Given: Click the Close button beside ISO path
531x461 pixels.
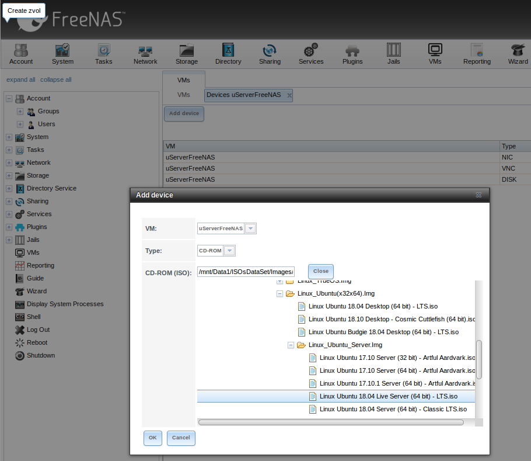Looking at the screenshot, I should (x=321, y=271).
